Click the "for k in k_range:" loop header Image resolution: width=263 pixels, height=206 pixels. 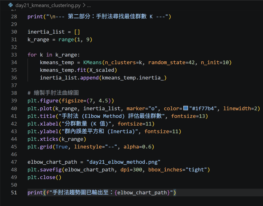point(54,55)
